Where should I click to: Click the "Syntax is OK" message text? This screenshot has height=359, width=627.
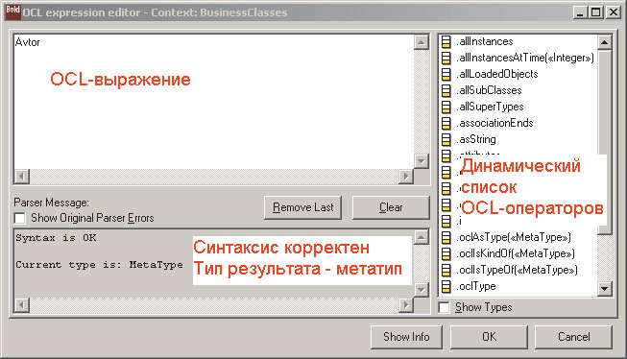pos(56,238)
